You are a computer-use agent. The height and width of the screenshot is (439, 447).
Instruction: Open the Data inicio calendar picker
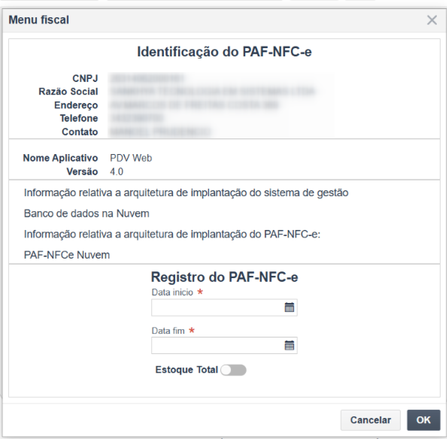click(x=289, y=307)
